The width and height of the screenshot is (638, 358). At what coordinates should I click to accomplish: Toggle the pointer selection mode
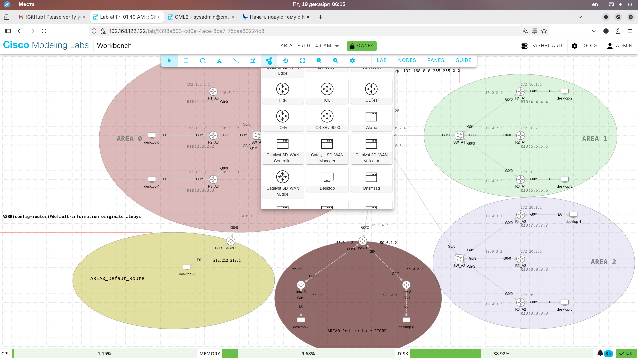click(169, 61)
